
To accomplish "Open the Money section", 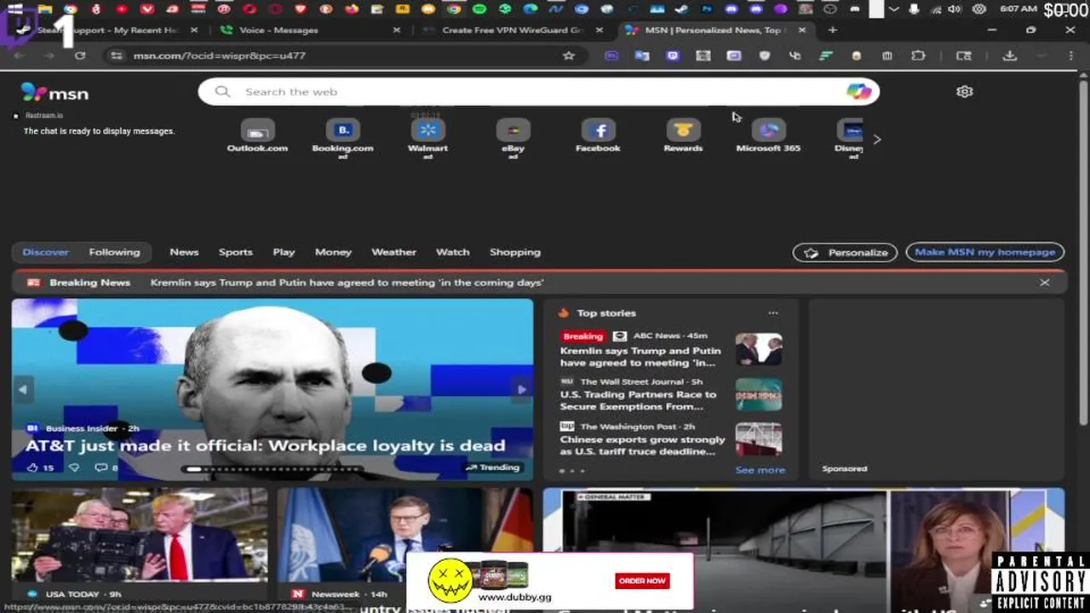I will 333,252.
